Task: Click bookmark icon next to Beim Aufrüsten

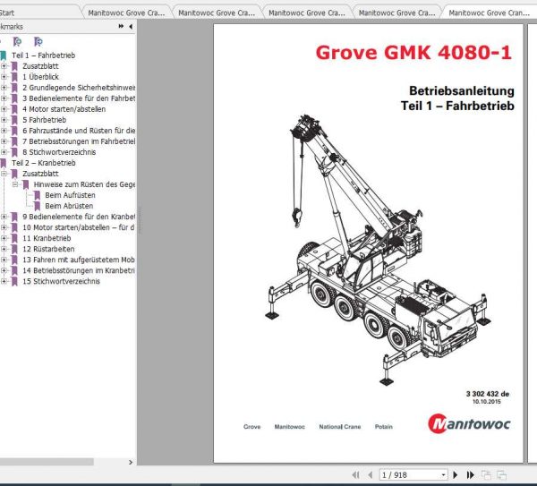Action: tap(37, 195)
